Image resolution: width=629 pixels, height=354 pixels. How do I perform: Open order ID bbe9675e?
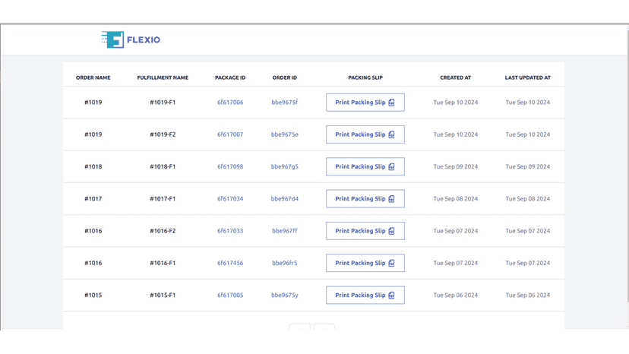(x=285, y=134)
